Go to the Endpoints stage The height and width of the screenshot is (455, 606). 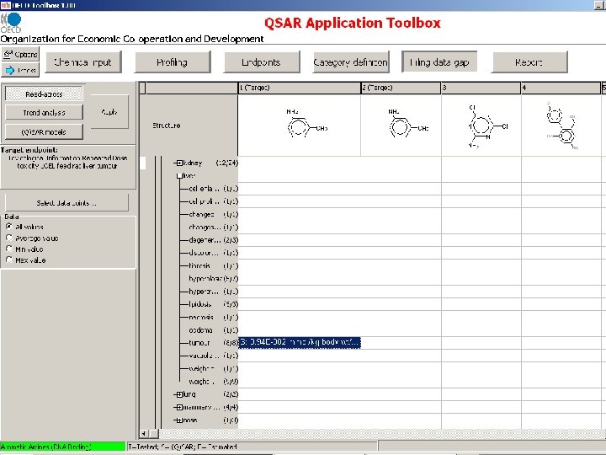tap(262, 62)
